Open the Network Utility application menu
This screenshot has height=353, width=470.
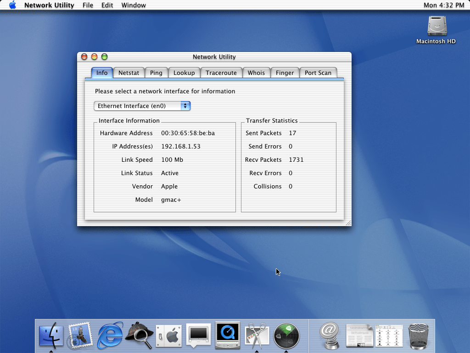coord(49,5)
